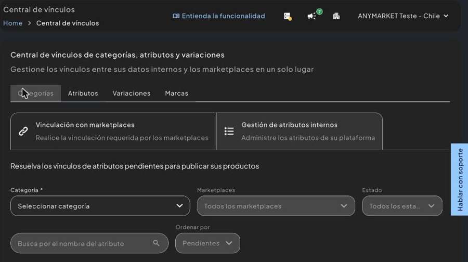Switch to the Atributos tab
The width and height of the screenshot is (468, 262).
pos(83,93)
